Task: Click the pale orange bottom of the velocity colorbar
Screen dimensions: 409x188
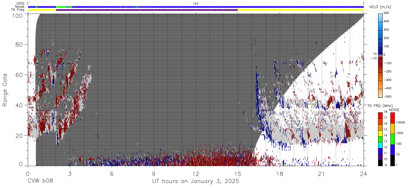Action: pyautogui.click(x=380, y=93)
